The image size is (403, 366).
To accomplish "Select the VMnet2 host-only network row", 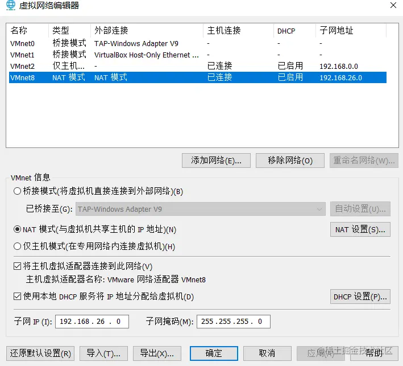I will [x=198, y=66].
